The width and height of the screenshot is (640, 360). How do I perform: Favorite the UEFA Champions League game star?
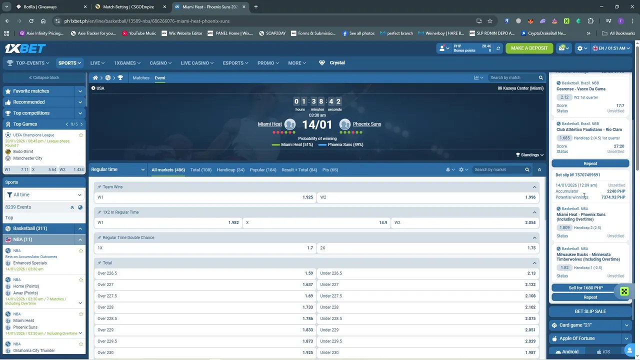point(81,135)
